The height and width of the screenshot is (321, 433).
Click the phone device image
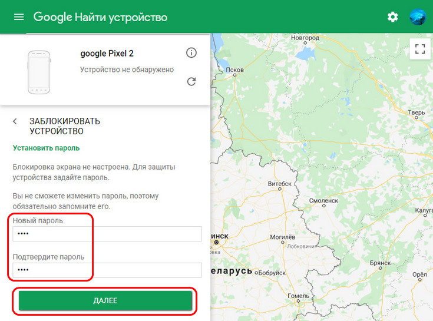pos(39,72)
